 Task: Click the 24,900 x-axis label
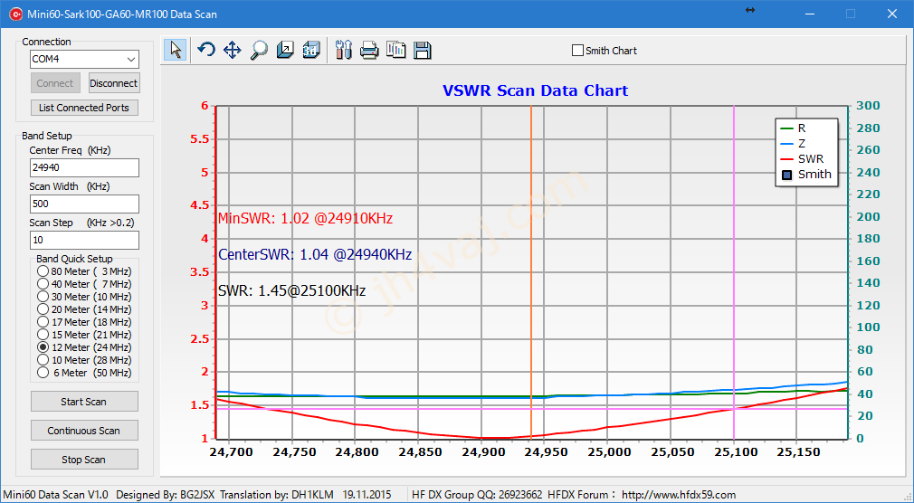tap(482, 452)
